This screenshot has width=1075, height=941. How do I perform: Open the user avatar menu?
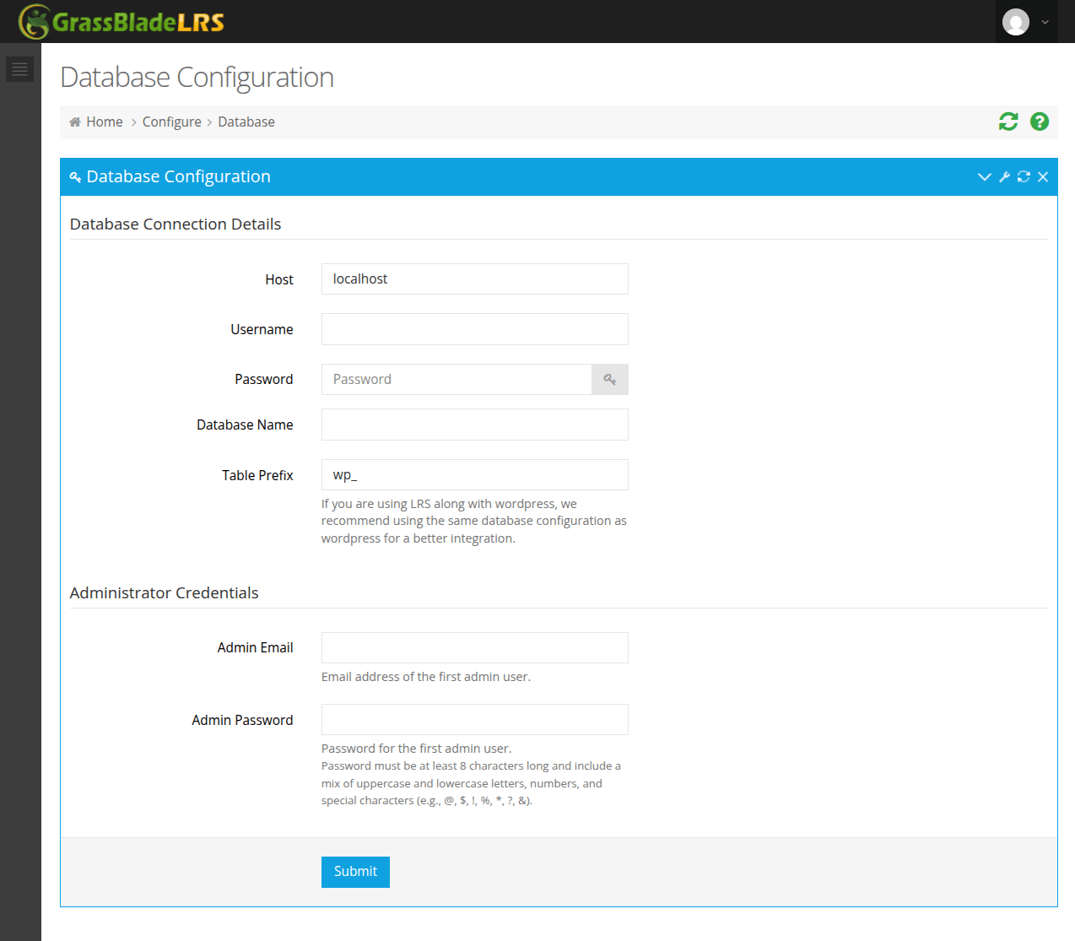coord(1016,22)
